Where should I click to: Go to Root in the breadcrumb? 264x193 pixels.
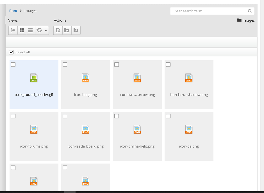[13, 11]
